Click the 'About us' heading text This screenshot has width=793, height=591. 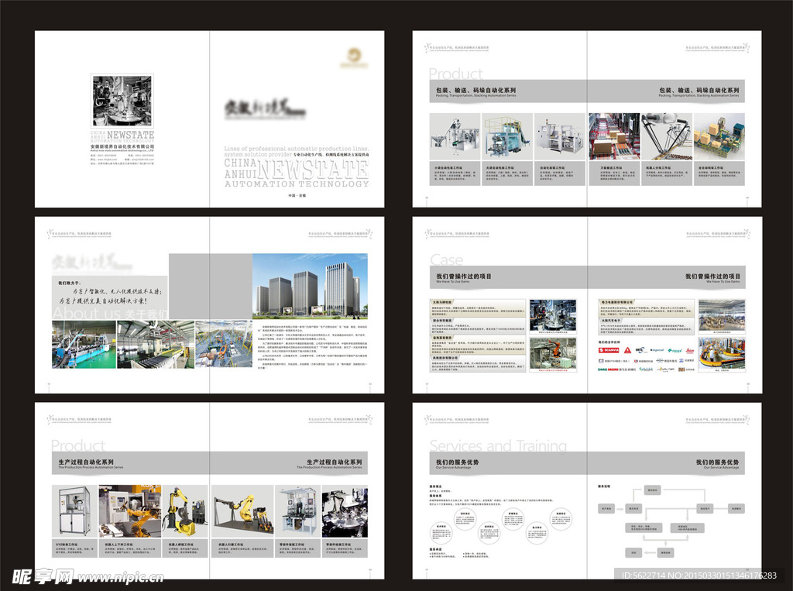(85, 313)
